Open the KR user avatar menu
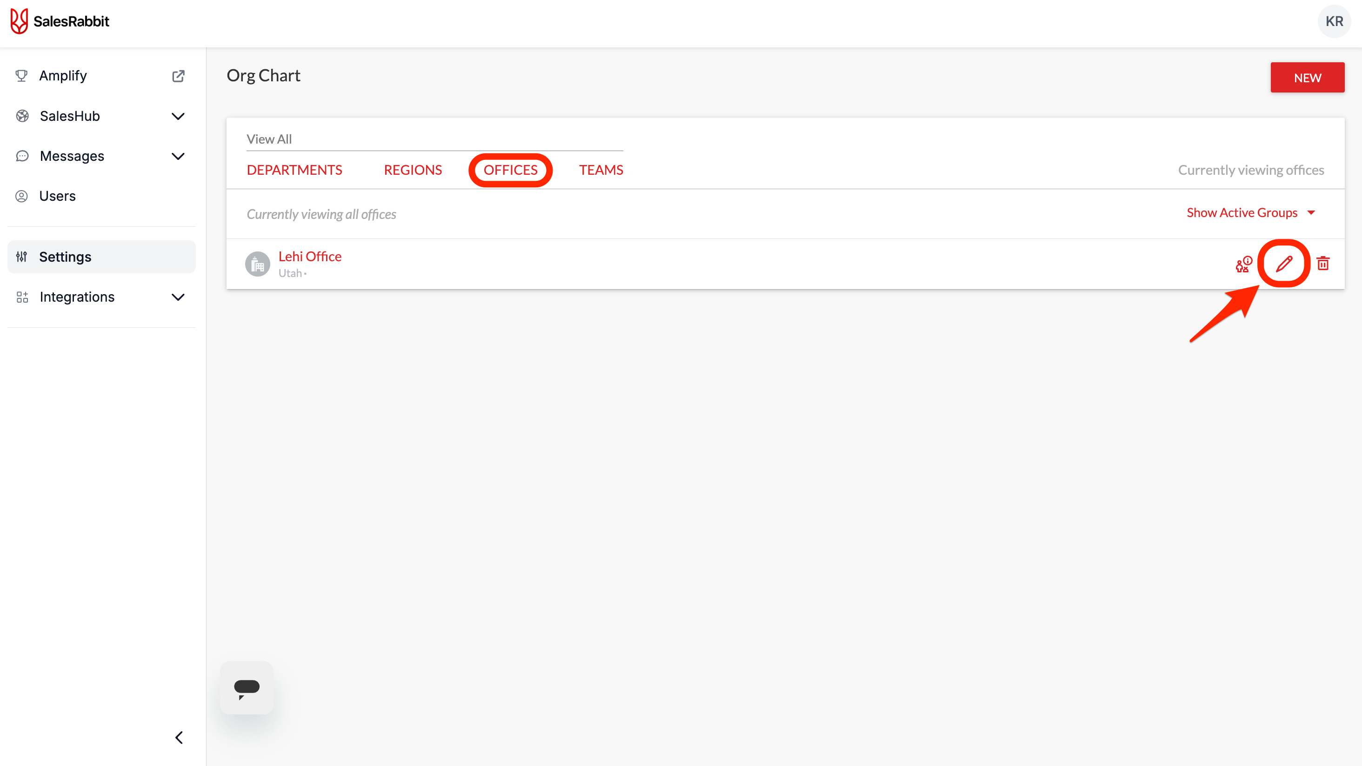This screenshot has height=766, width=1362. [1334, 21]
